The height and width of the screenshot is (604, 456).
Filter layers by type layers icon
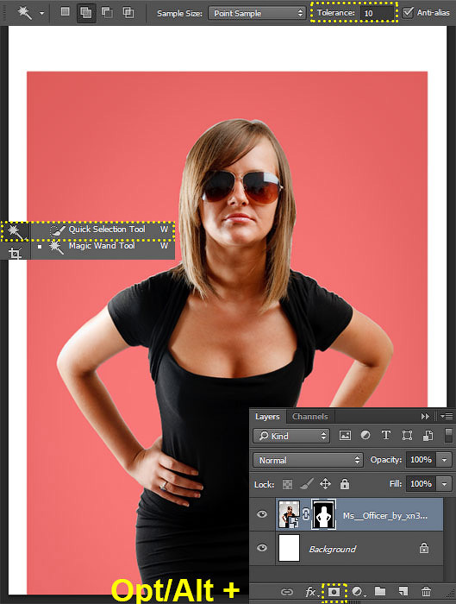386,435
